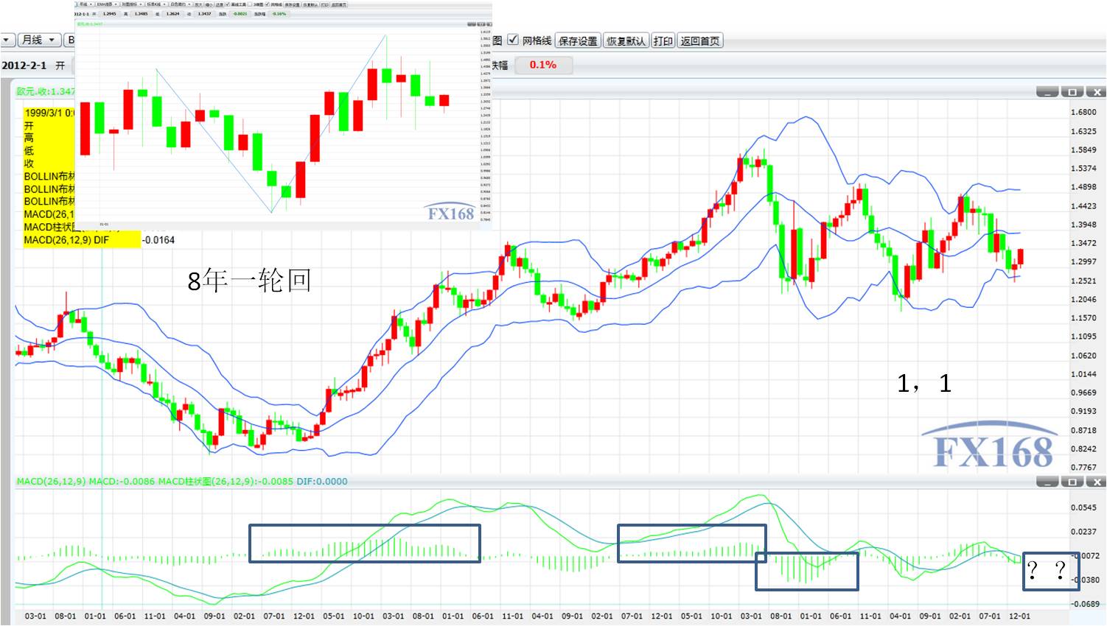Click 还原 reset button in the inset chart

(x=219, y=4)
